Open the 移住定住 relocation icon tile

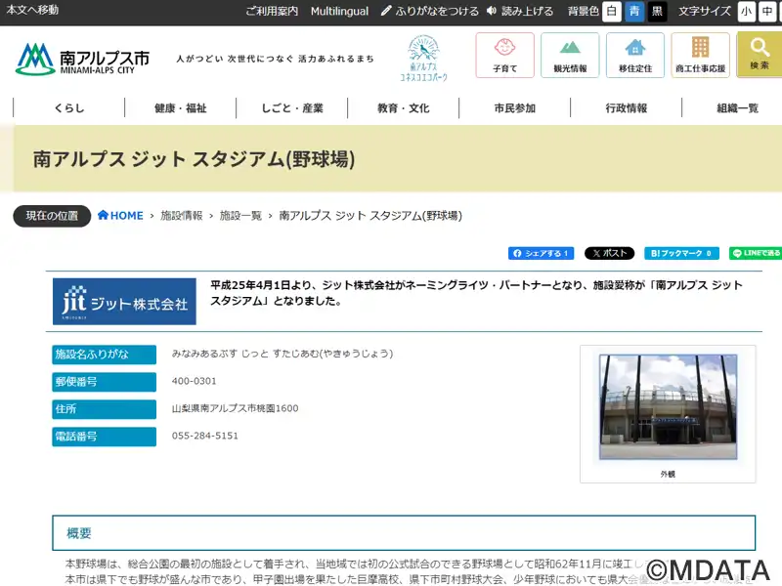pyautogui.click(x=634, y=55)
